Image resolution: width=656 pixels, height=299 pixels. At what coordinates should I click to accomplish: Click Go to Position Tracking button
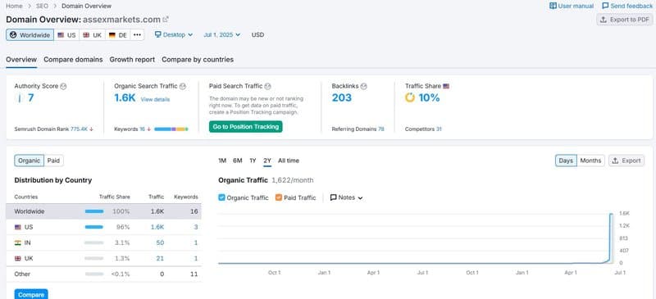pyautogui.click(x=246, y=127)
